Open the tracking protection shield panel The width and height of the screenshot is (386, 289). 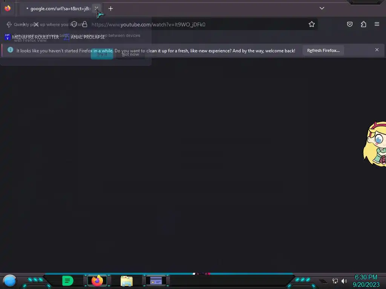[x=74, y=24]
